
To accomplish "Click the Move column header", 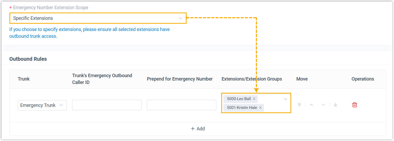I will (x=302, y=79).
